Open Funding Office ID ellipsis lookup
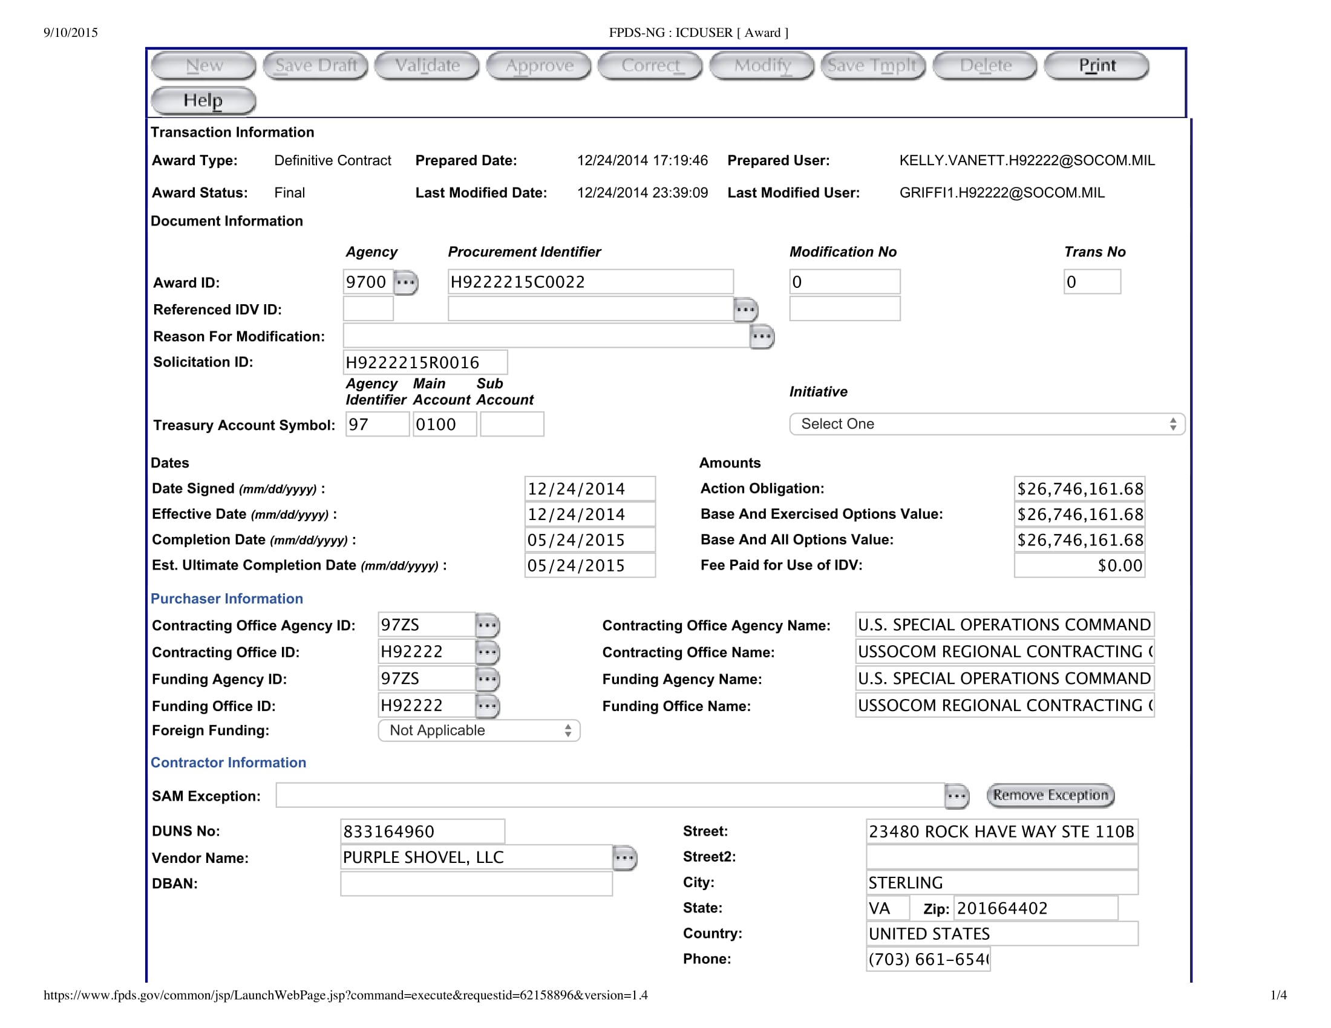The width and height of the screenshot is (1331, 1028). click(x=487, y=706)
